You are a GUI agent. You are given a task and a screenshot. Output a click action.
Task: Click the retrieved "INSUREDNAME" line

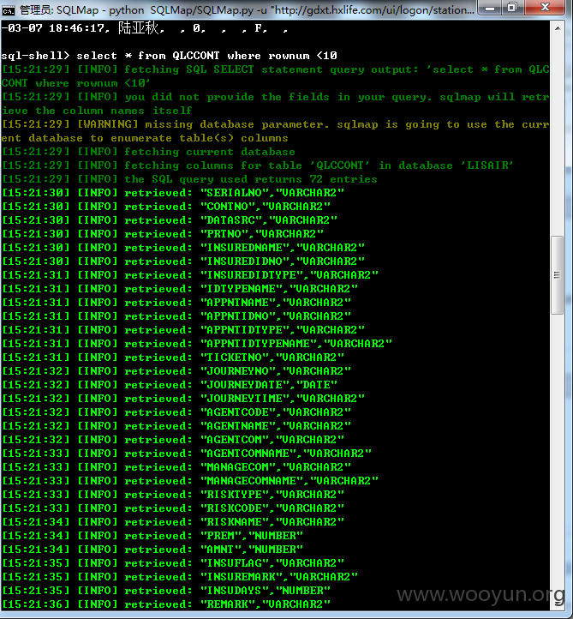pos(183,248)
